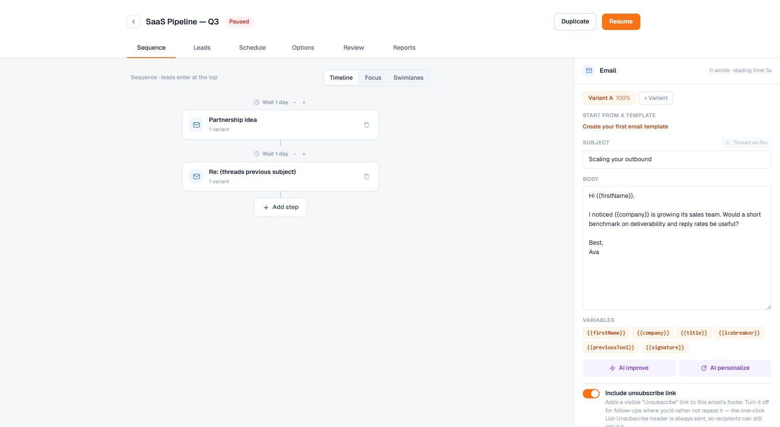Increase wait time above Partnership idea
Viewport: 780px width, 427px height.
click(x=304, y=102)
